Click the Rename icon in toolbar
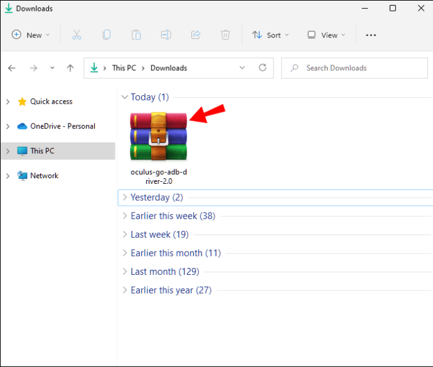433x367 pixels. 166,35
